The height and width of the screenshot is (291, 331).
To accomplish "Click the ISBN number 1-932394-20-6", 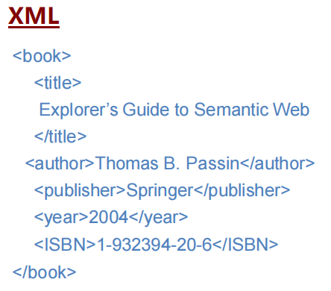I will pos(154,244).
